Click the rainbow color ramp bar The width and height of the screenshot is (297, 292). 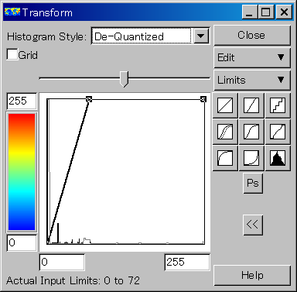[x=22, y=172]
